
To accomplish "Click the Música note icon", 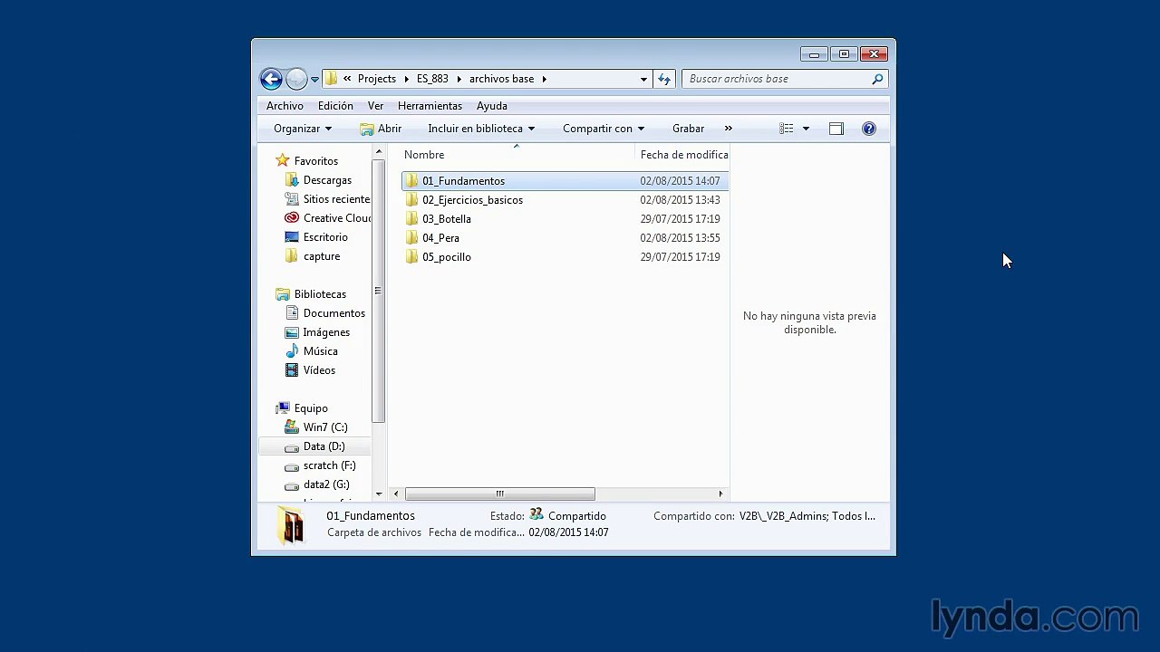I will (x=292, y=351).
